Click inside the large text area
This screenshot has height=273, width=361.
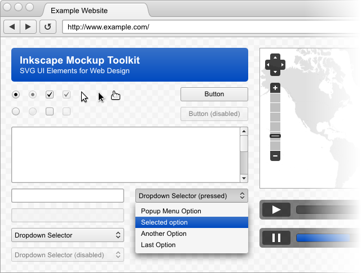125,155
